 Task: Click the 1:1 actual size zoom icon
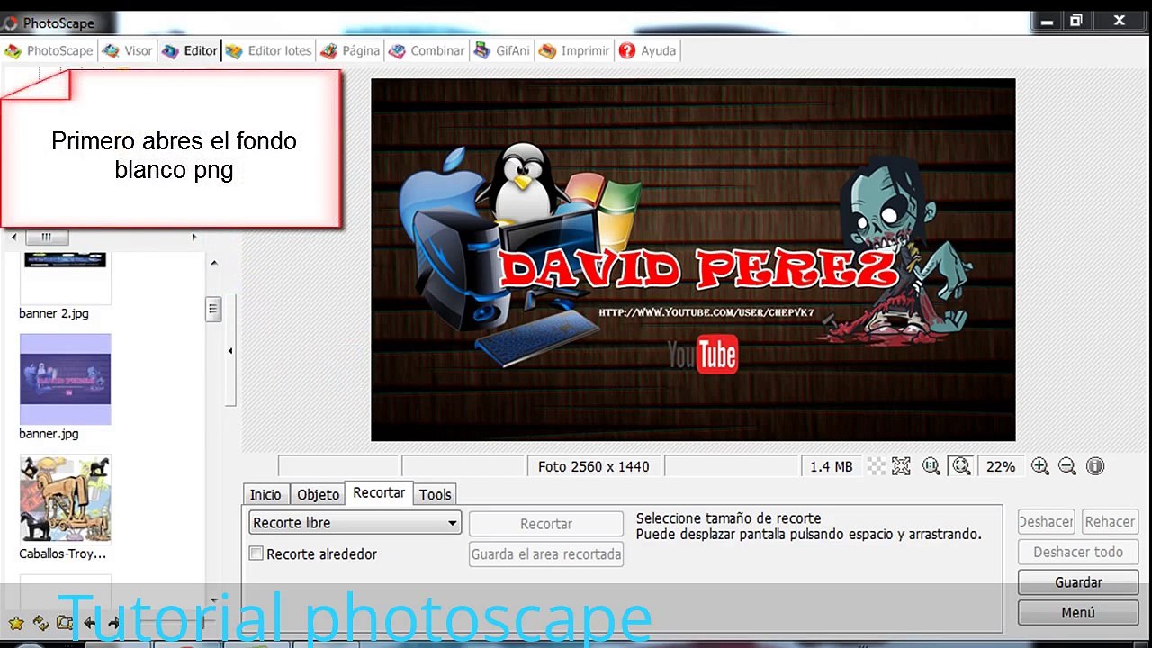click(x=931, y=466)
